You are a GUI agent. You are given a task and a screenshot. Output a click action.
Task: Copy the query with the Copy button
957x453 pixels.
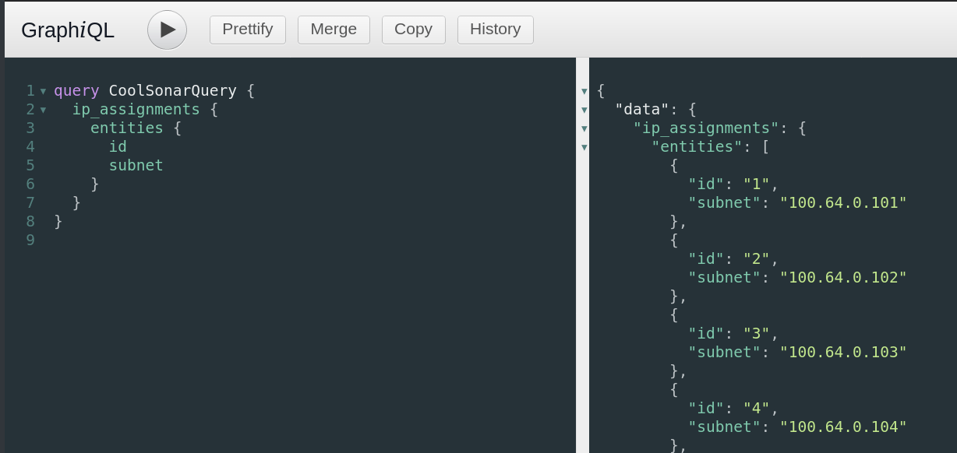click(413, 30)
